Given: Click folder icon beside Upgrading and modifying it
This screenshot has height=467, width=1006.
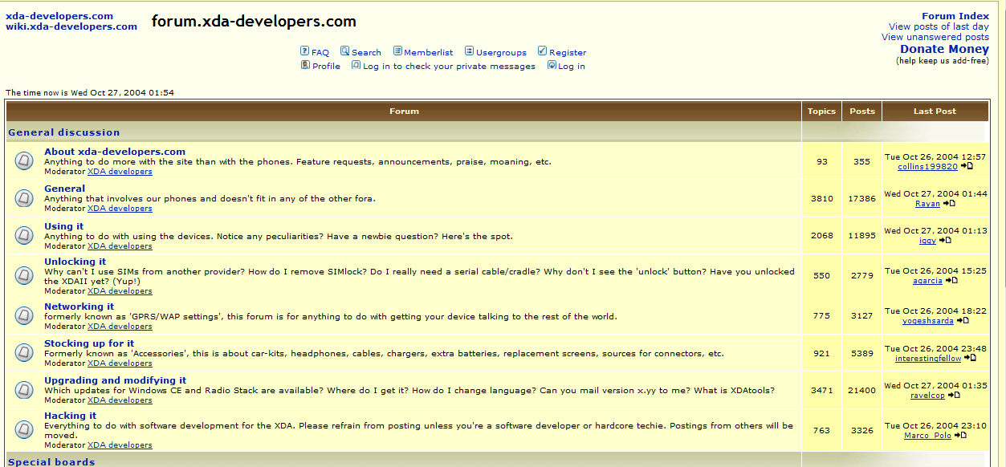Looking at the screenshot, I should point(24,390).
